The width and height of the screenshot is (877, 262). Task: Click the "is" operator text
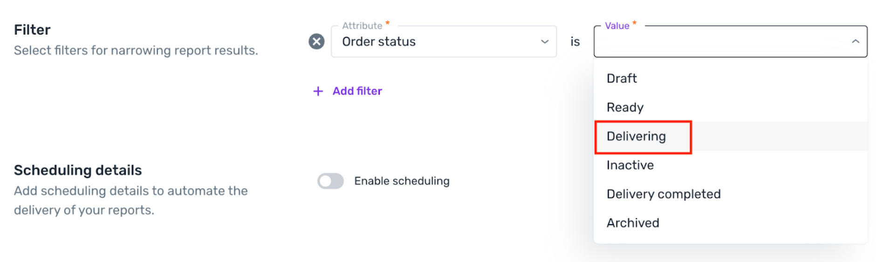pos(575,42)
